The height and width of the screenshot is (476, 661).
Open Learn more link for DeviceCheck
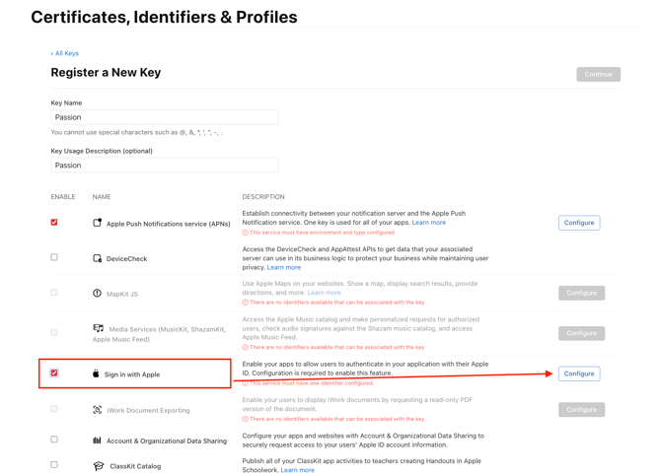pos(284,267)
